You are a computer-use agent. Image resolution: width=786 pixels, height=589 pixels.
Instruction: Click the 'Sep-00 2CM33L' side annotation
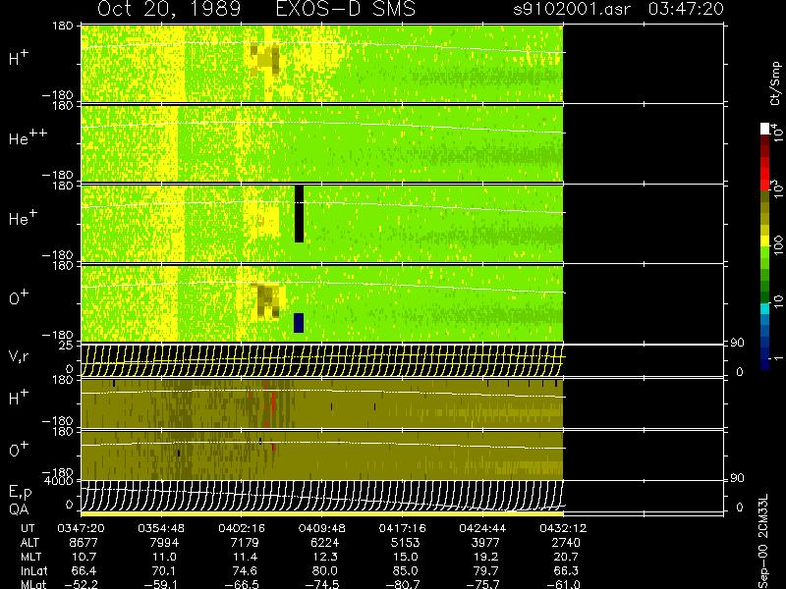(x=764, y=540)
